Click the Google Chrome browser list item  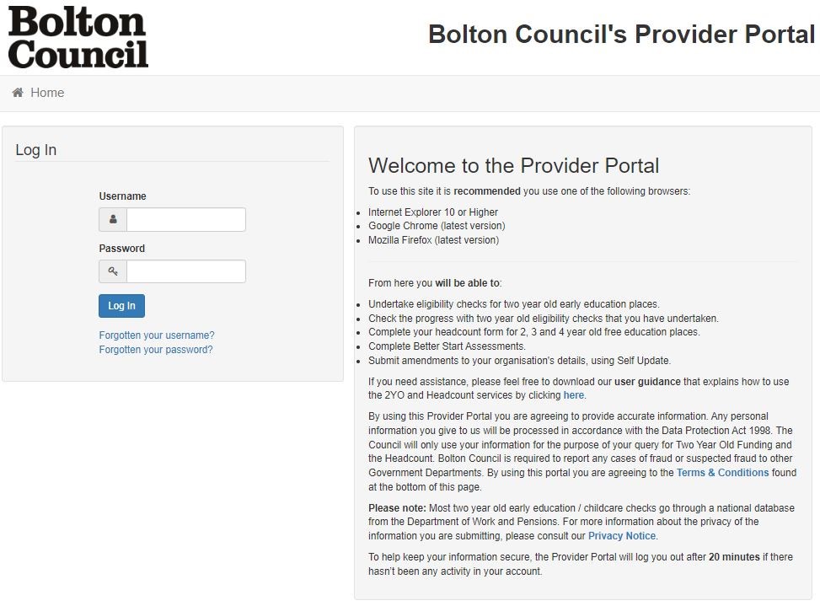(437, 226)
